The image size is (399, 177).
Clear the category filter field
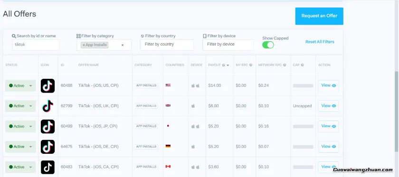(123, 45)
